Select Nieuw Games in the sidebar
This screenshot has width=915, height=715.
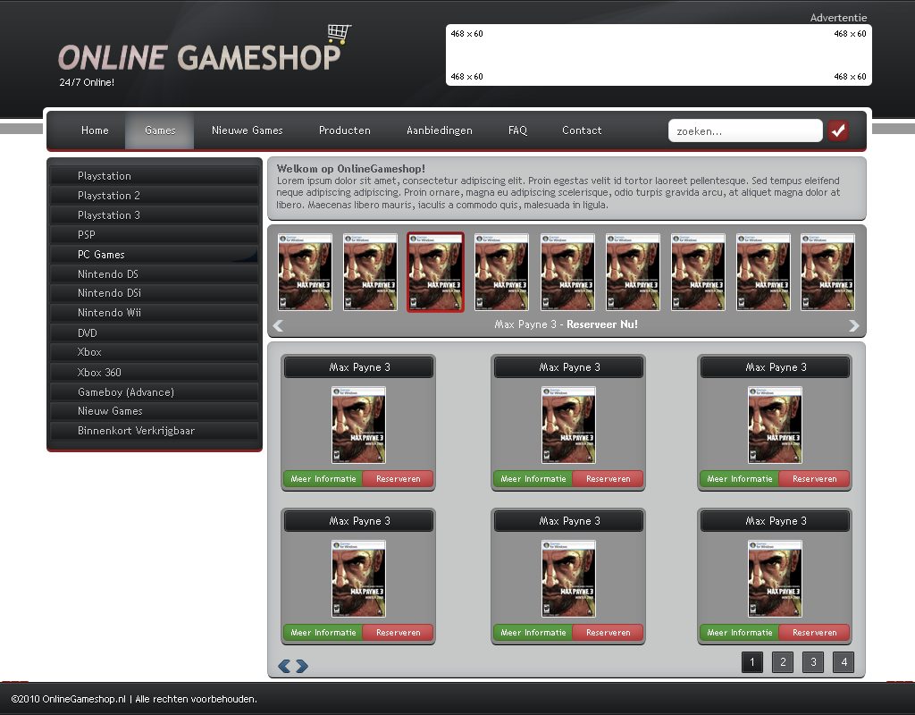click(155, 411)
